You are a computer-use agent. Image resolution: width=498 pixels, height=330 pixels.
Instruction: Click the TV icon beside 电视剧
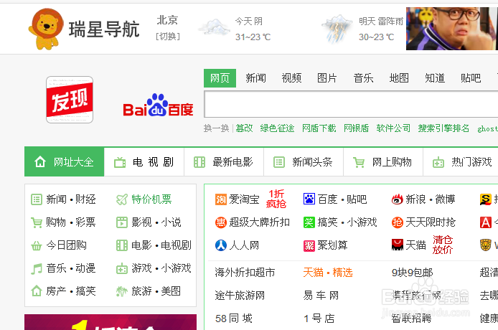pyautogui.click(x=120, y=162)
